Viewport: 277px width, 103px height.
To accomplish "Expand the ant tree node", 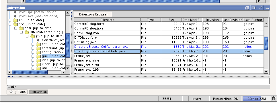I will point(33,44).
